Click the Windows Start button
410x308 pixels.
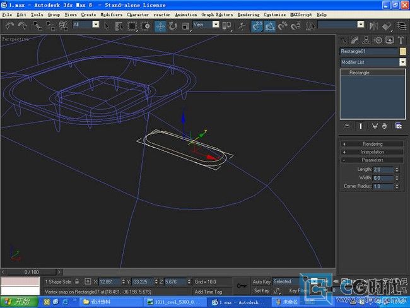[20, 302]
